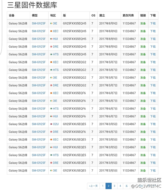Go to page 4 in pagination
Viewport: 164px width, 192px height.
(x=120, y=186)
